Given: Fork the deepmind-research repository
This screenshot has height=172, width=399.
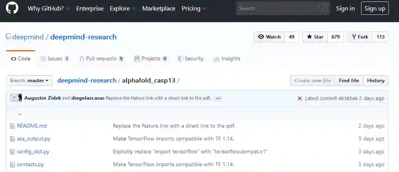Looking at the screenshot, I should click(360, 37).
